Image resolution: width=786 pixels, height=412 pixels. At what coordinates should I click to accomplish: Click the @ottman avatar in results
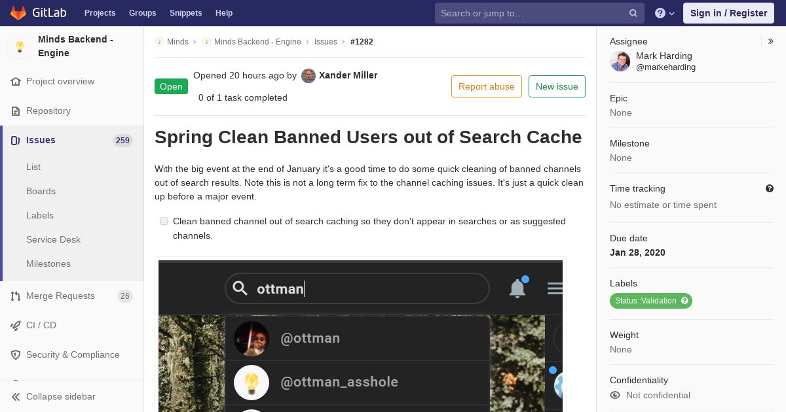coord(252,339)
